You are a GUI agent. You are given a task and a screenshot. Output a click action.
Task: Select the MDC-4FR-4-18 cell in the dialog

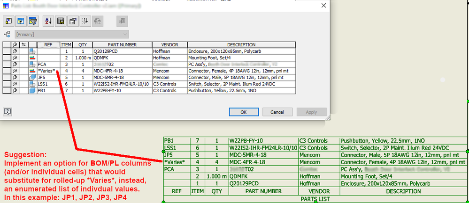123,71
